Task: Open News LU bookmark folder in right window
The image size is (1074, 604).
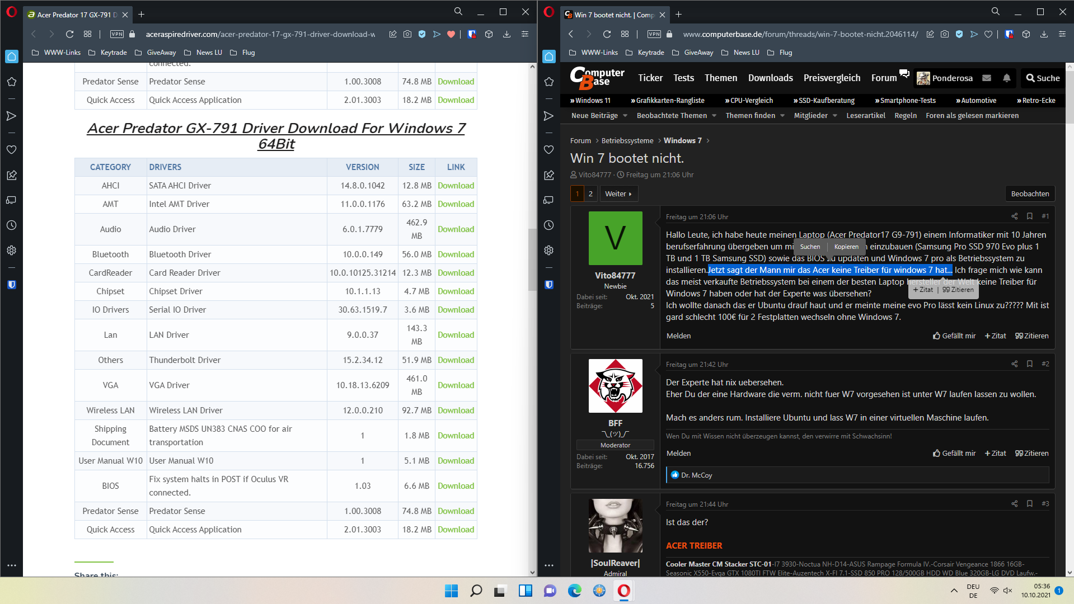Action: pyautogui.click(x=740, y=53)
